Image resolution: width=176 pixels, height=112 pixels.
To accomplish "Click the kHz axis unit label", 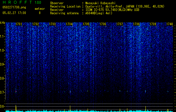I will 3,23.
